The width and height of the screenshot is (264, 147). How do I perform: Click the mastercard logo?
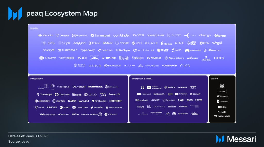point(144,94)
